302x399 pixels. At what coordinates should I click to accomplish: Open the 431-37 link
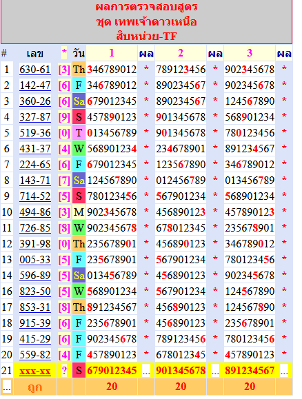coord(35,149)
